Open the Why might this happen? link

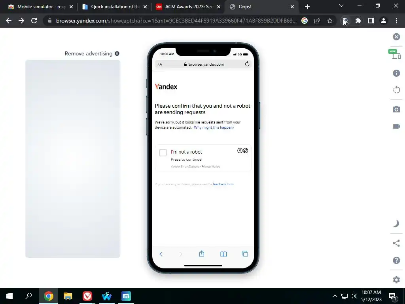pyautogui.click(x=214, y=127)
